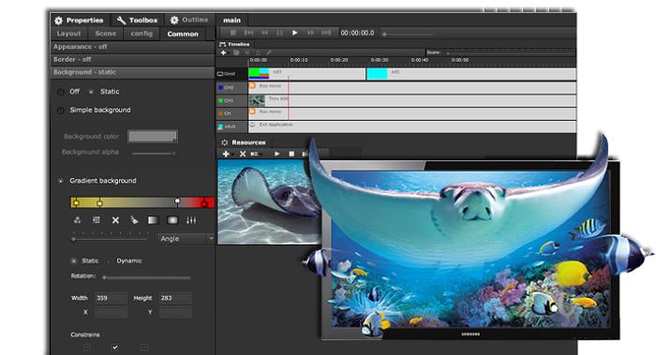Toggle the checked Constrains checkbox
Image resolution: width=656 pixels, height=355 pixels.
coord(115,348)
